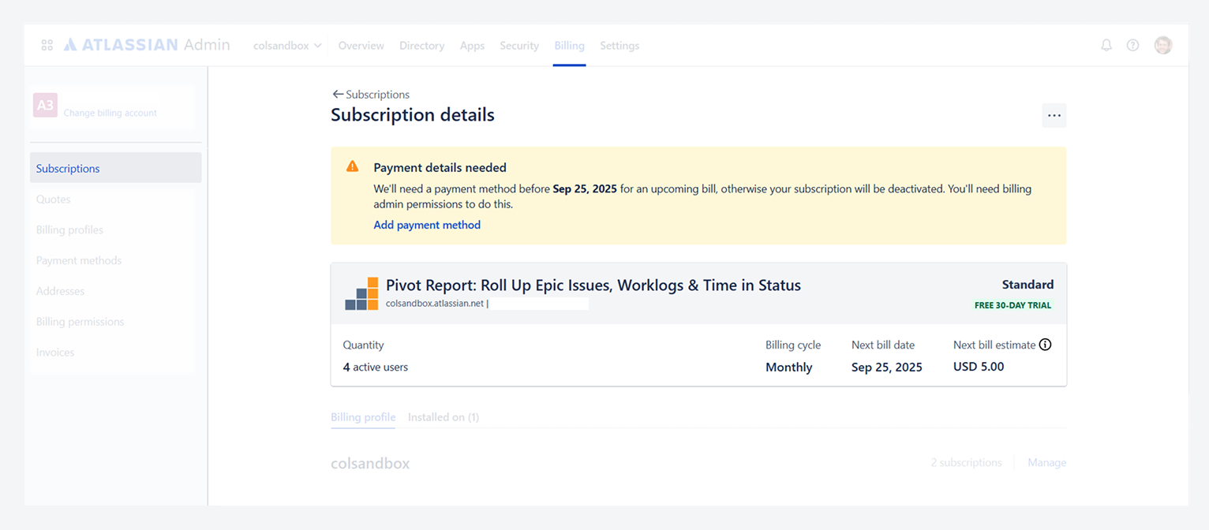Open the help question mark icon
This screenshot has width=1209, height=530.
[1132, 46]
